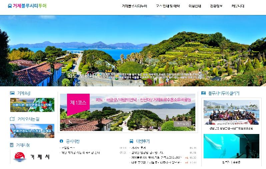
Task: Go to the 커뮤니티 menu
Action: pos(238,6)
